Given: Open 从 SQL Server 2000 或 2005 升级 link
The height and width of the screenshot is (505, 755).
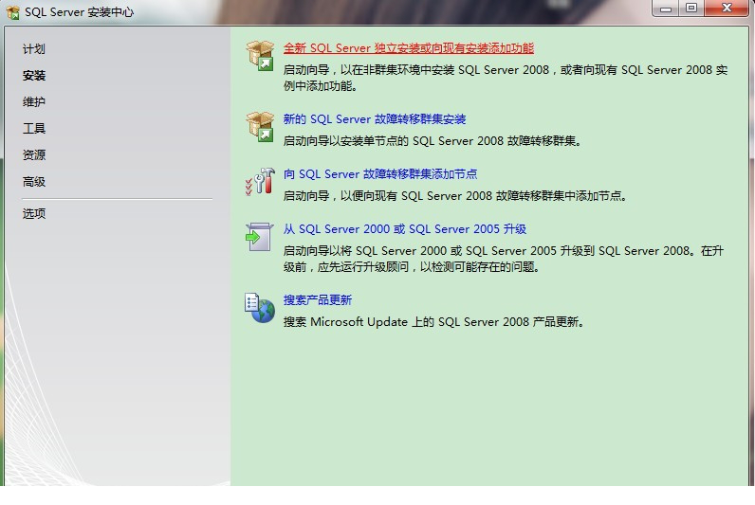Looking at the screenshot, I should 405,229.
